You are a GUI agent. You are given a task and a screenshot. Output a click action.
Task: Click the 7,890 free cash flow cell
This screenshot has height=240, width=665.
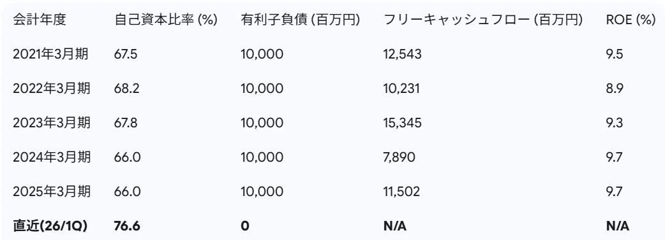[399, 157]
